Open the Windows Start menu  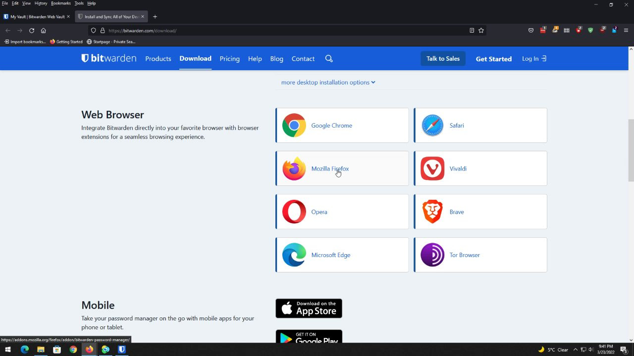click(8, 350)
